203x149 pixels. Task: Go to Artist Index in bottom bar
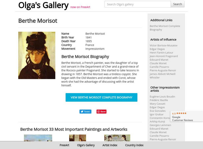click(x=110, y=145)
